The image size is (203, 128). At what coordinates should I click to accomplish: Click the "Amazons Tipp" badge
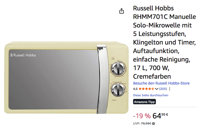[x=144, y=102]
